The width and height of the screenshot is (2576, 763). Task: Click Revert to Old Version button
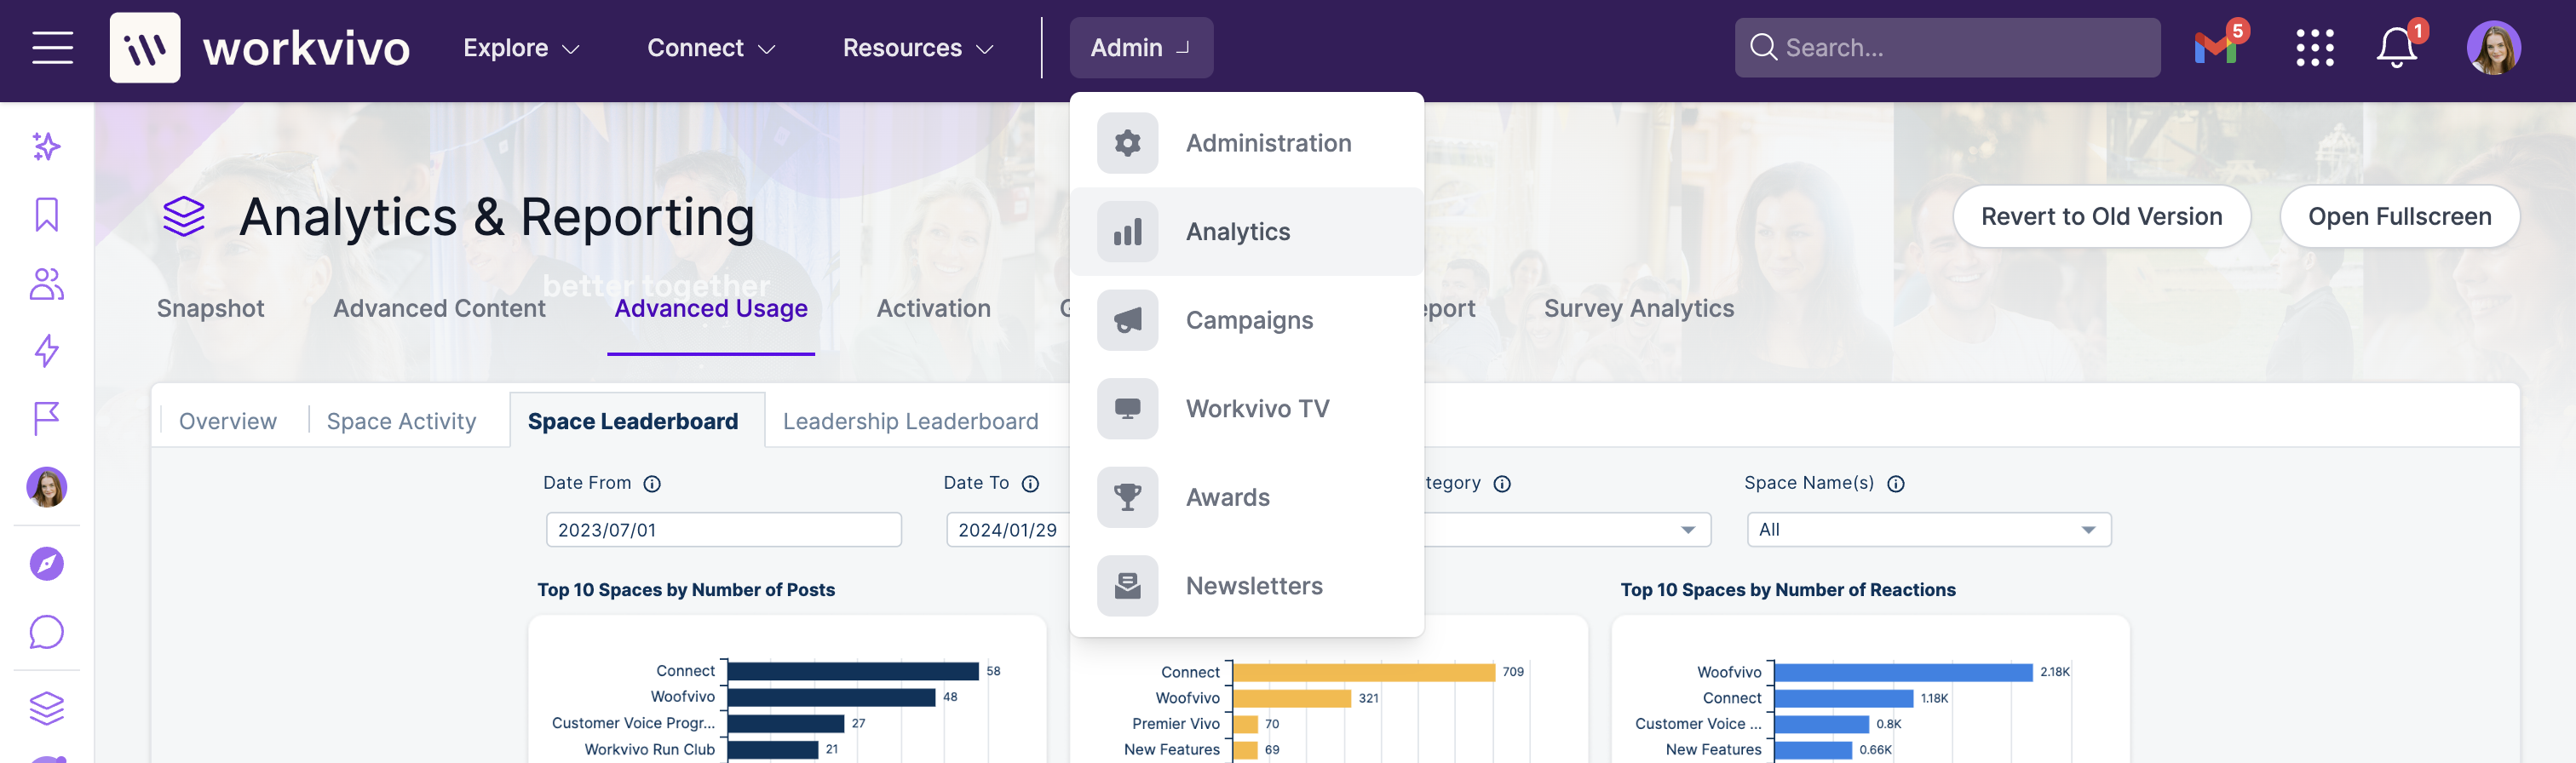(x=2101, y=217)
